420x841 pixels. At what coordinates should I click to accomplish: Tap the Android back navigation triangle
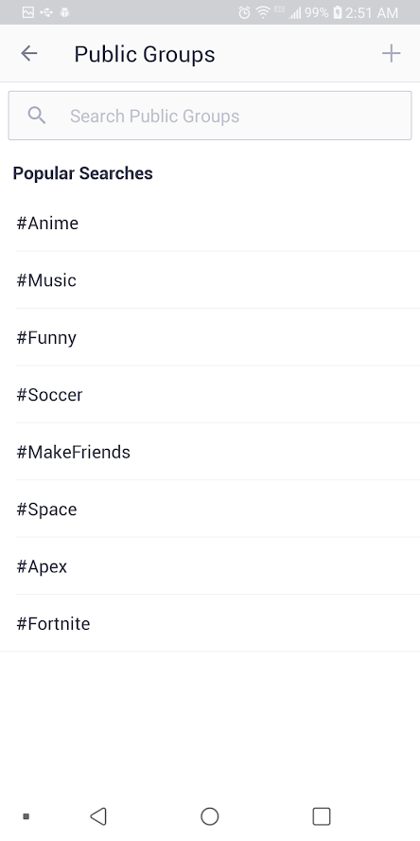click(98, 816)
